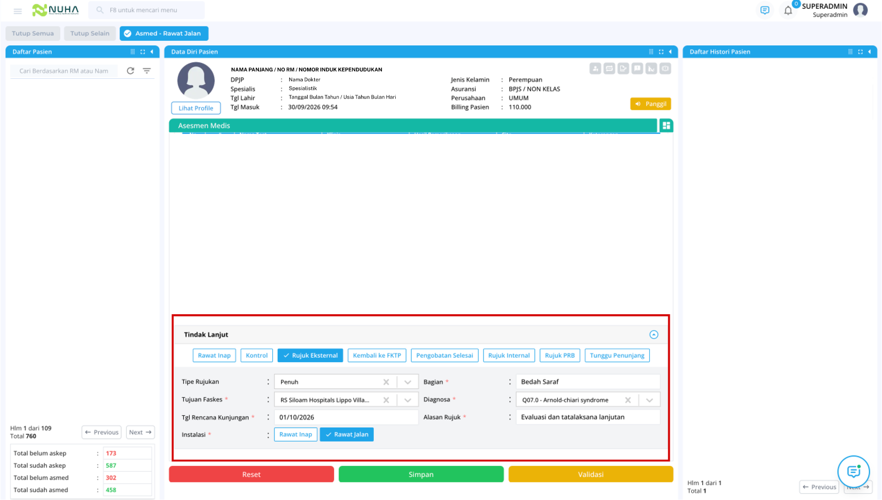Collapse the Daftar Pasien panel arrow

pyautogui.click(x=152, y=52)
